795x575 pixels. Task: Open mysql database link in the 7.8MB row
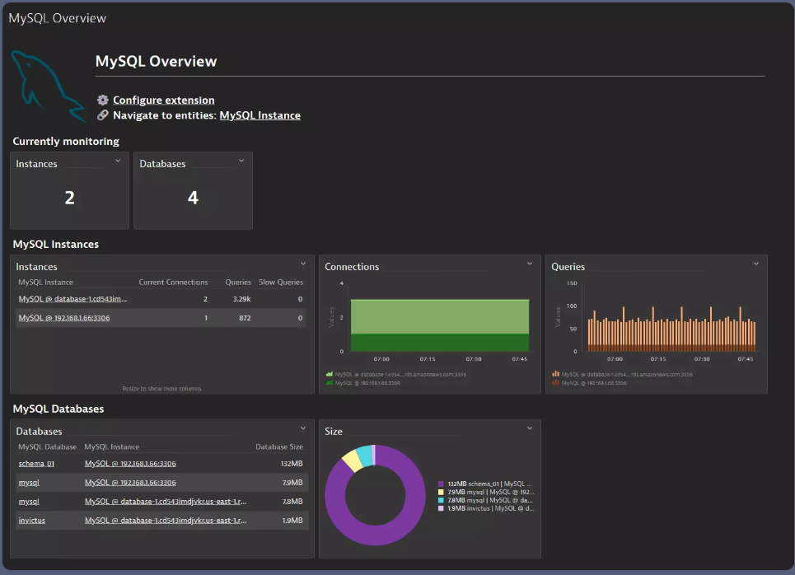pos(28,502)
